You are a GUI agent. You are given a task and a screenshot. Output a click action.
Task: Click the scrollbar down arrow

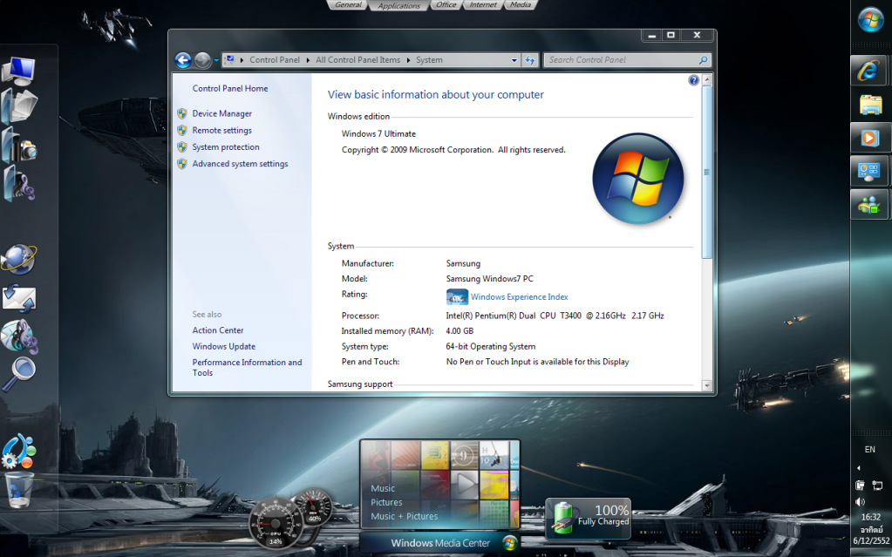point(706,386)
